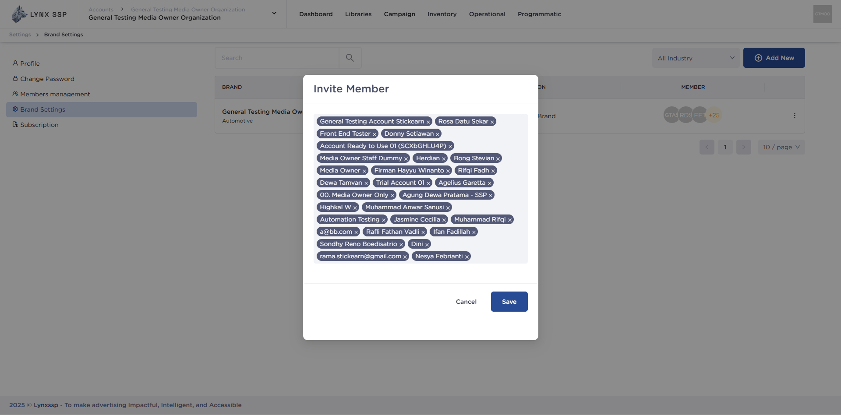Open the brand row three-dot menu
Image resolution: width=841 pixels, height=415 pixels.
[795, 116]
